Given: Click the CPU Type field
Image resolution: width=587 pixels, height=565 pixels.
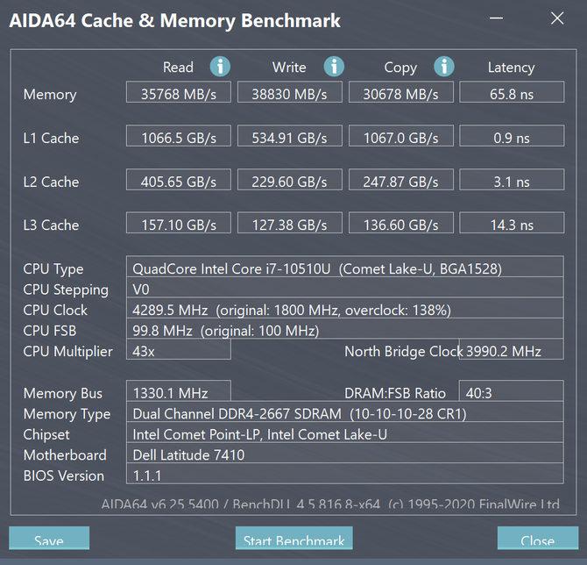Looking at the screenshot, I should click(x=345, y=268).
